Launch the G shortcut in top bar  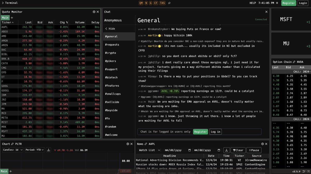click(151, 3)
